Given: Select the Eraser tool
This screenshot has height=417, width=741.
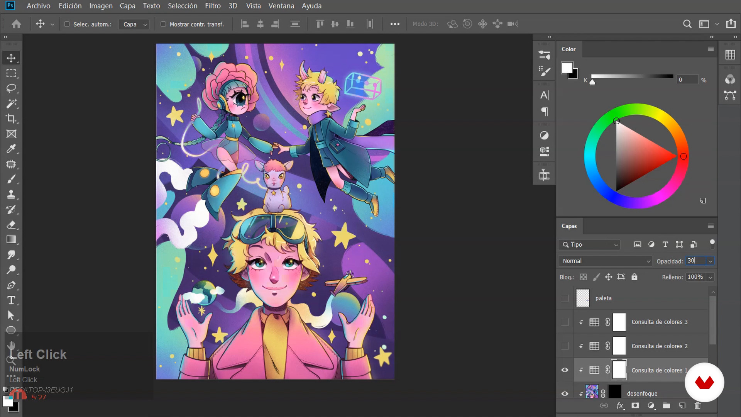Looking at the screenshot, I should 11,225.
